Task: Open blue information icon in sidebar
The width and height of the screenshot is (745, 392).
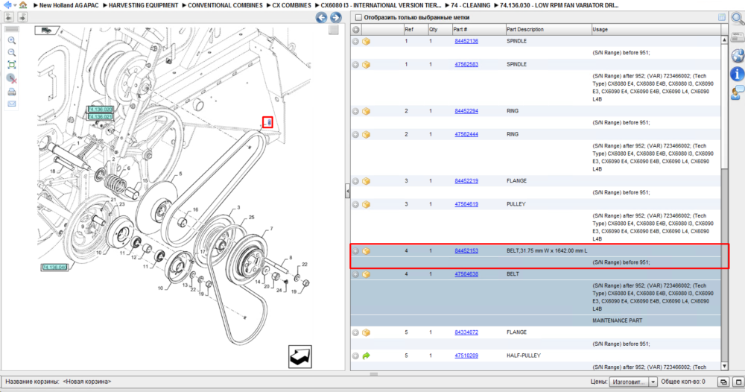Action: point(738,74)
